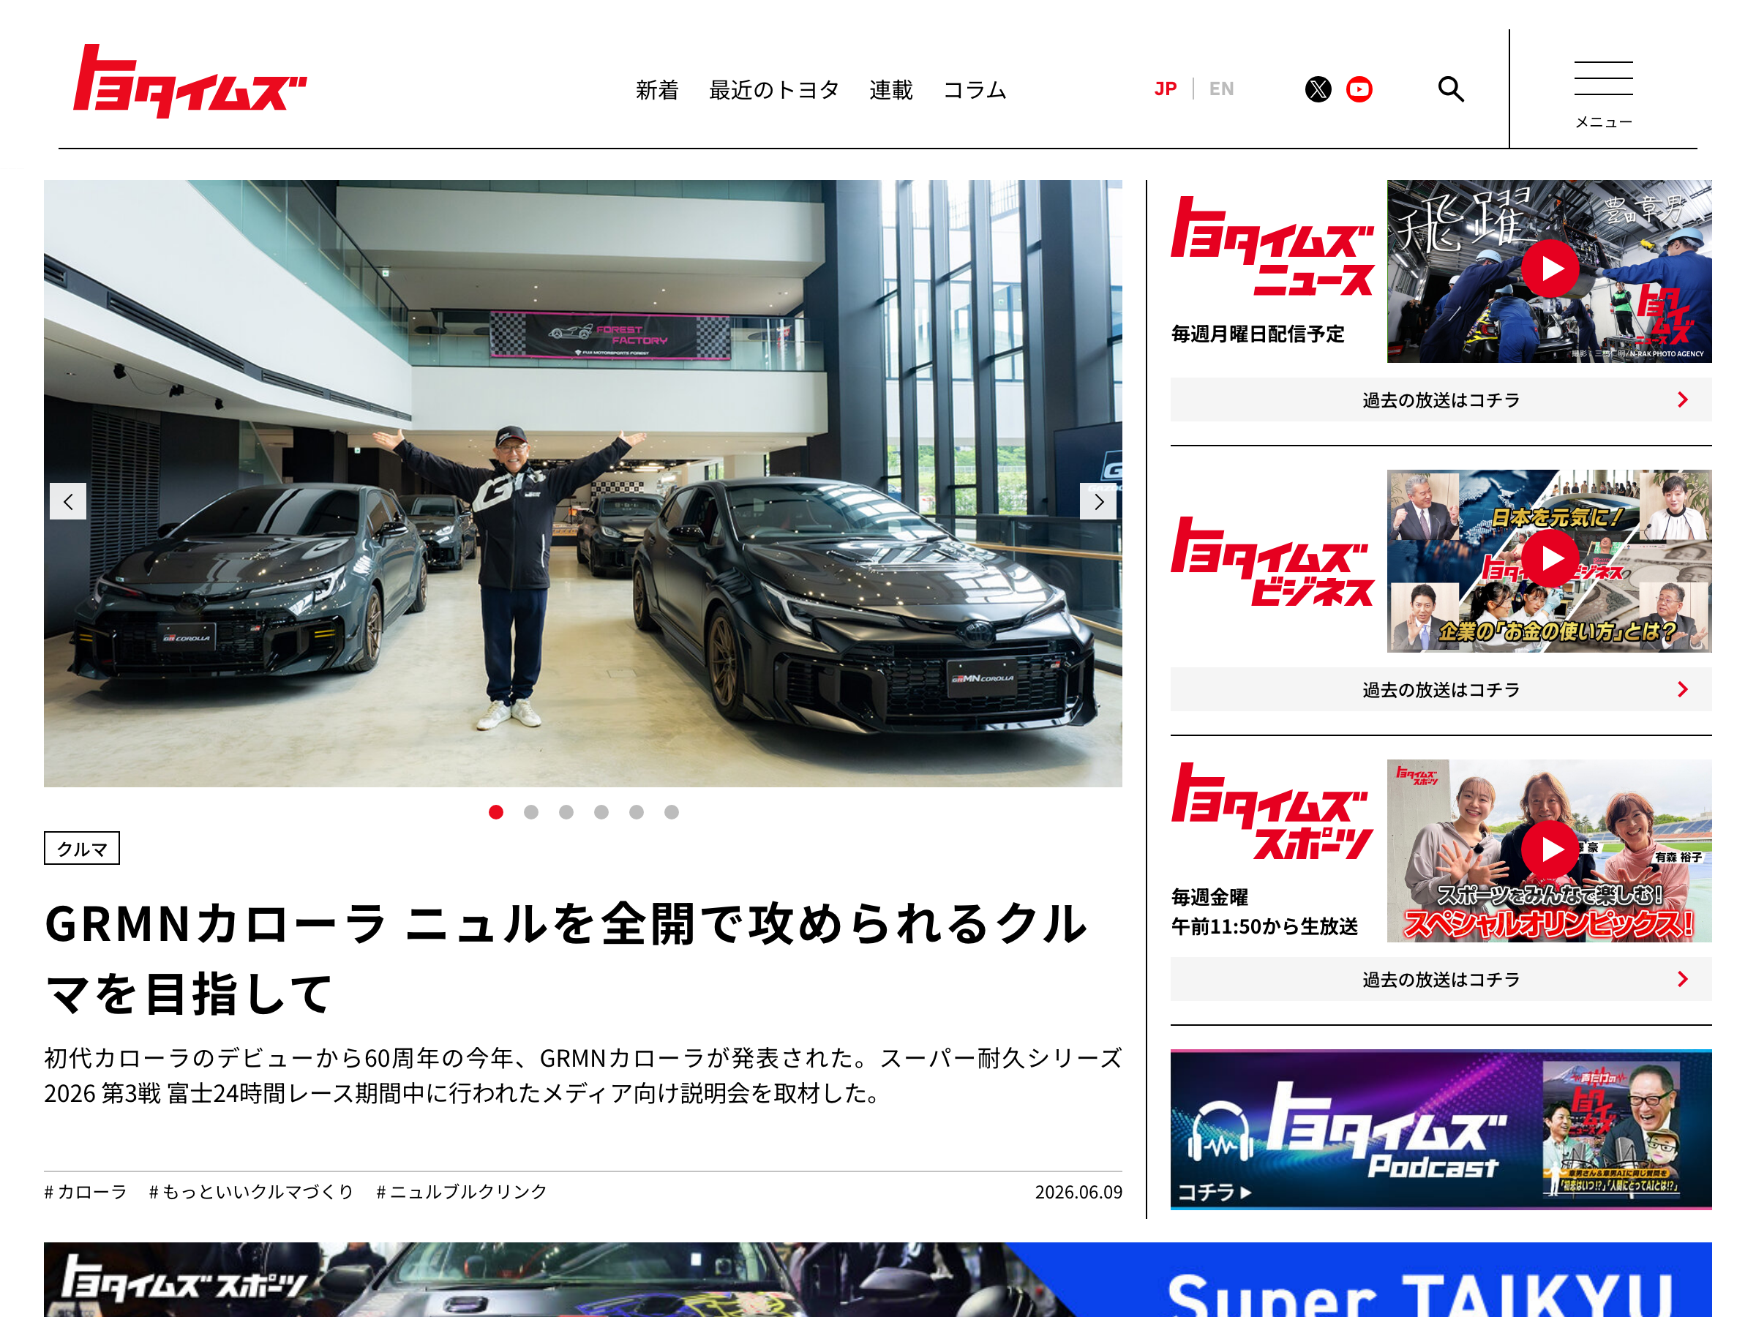The height and width of the screenshot is (1317, 1756).
Task: Open the search magnifier icon
Action: [1450, 89]
